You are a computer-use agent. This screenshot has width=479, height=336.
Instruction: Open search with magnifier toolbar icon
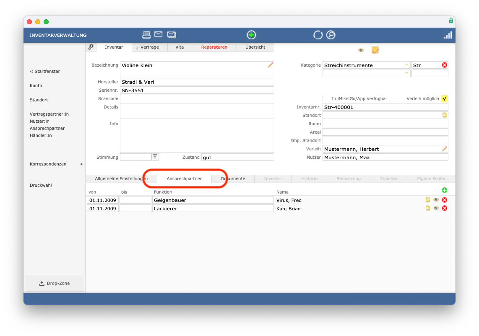[x=331, y=35]
